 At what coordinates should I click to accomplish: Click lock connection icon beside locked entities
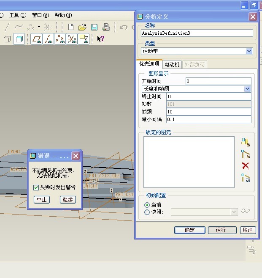coord(246,154)
